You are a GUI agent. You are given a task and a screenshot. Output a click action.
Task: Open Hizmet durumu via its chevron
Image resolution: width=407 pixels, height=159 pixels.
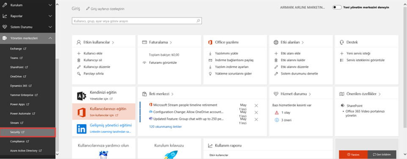(310, 94)
